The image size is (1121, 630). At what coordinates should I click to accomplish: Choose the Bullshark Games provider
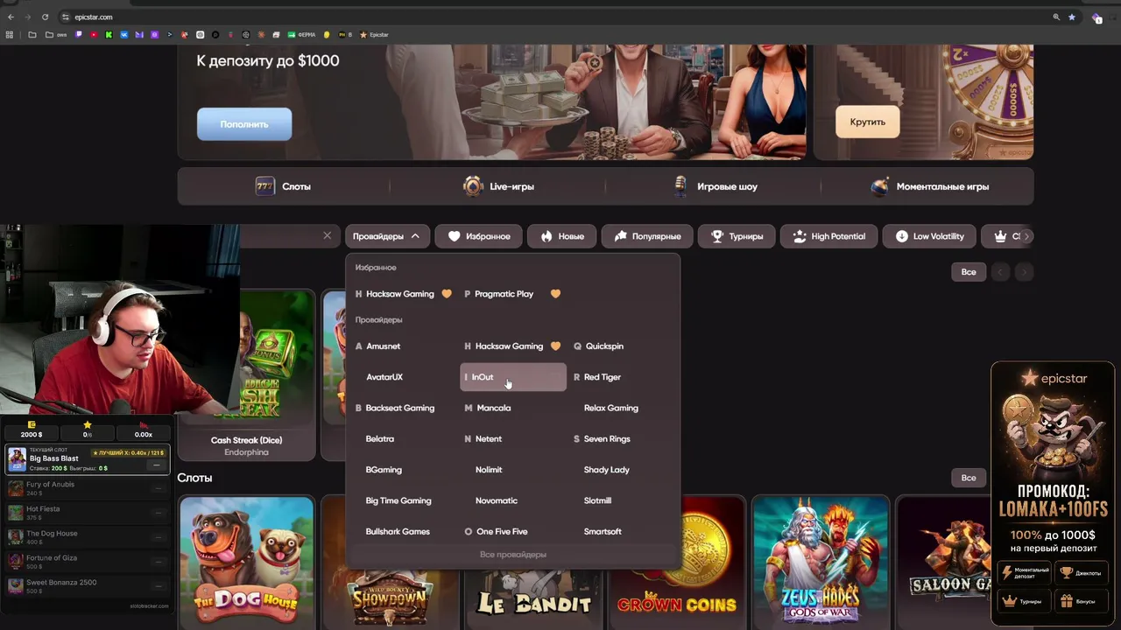[x=398, y=532]
